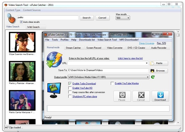Screen dimensions: 185x132
Task: Click the Output profile link label
Action: pyautogui.click(x=60, y=77)
